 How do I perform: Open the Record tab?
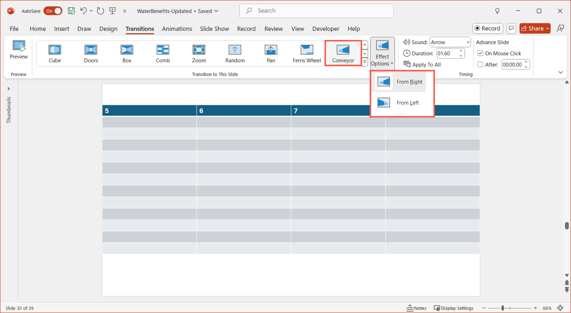246,29
